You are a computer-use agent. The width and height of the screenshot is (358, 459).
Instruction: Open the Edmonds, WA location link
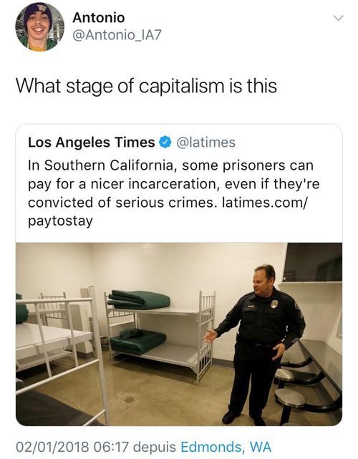pyautogui.click(x=226, y=447)
